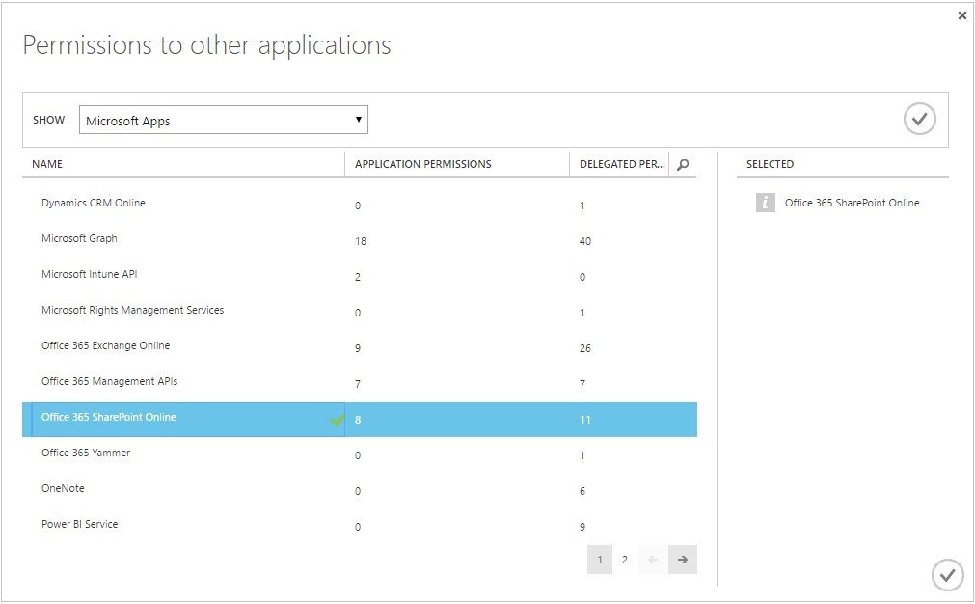Select the Power BI Service row
Viewport: 975px width, 604px height.
360,525
